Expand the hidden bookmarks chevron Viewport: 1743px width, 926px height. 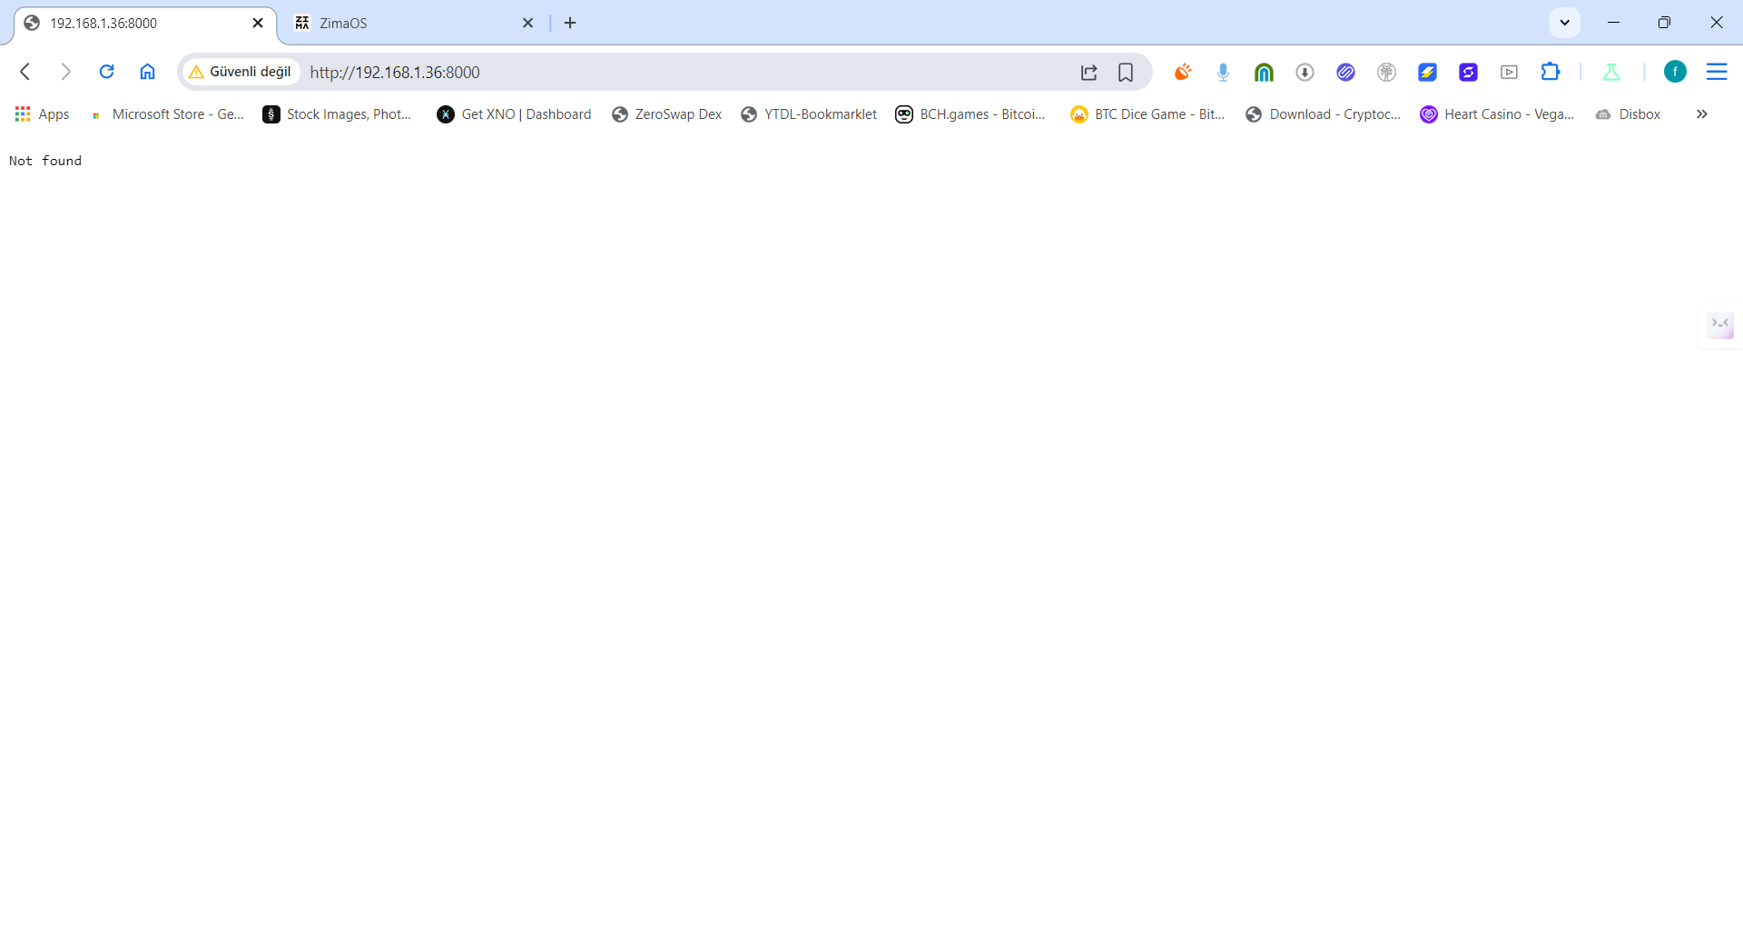click(x=1701, y=114)
